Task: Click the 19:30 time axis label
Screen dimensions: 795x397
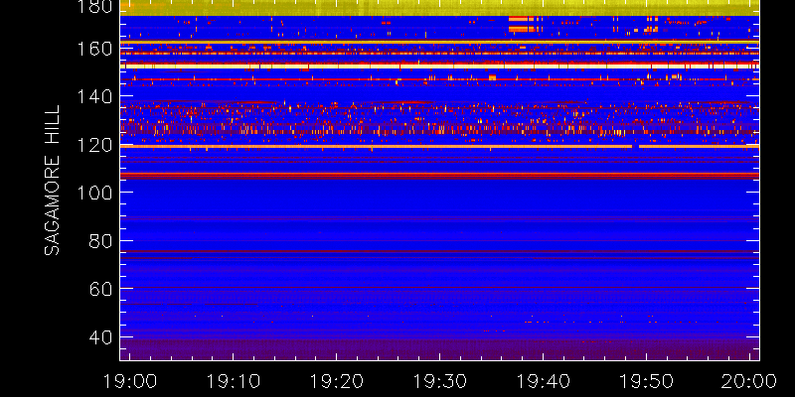Action: (439, 381)
